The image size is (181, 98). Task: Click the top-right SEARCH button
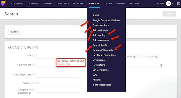pyautogui.click(x=169, y=14)
